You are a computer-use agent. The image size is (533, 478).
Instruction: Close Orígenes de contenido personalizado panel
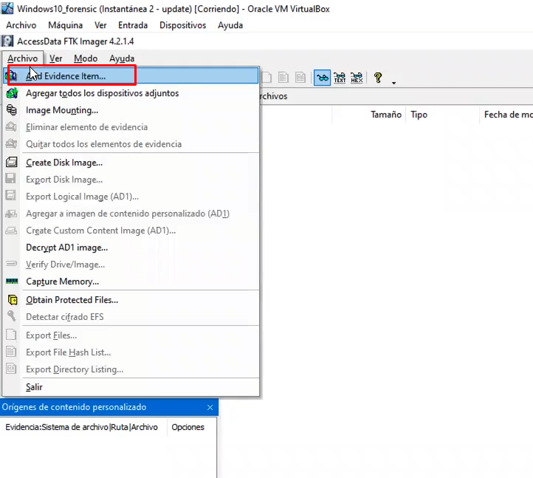(210, 407)
